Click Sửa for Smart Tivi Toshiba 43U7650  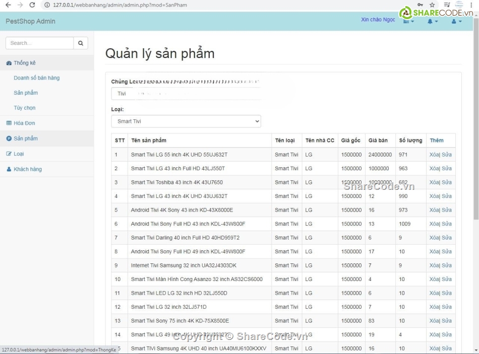pyautogui.click(x=447, y=182)
